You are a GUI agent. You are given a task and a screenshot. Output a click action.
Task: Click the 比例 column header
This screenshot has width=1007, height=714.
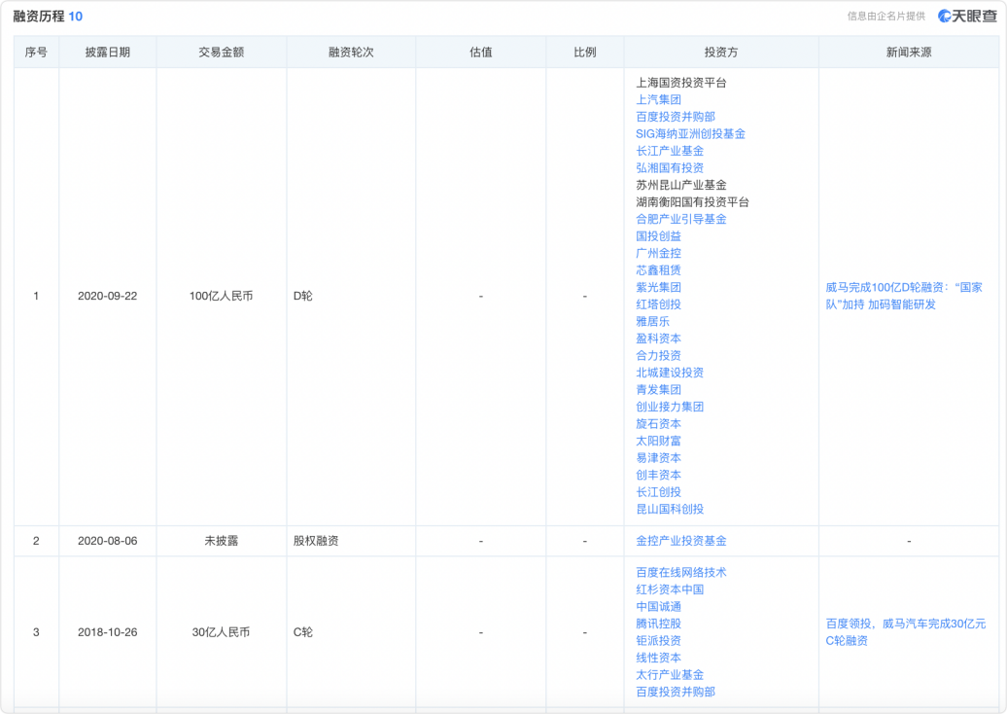(584, 53)
